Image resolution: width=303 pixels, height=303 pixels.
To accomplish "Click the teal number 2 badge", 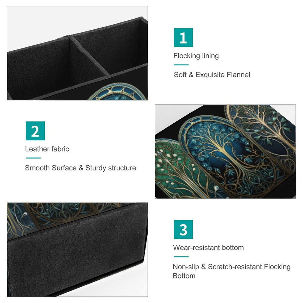I will [36, 131].
